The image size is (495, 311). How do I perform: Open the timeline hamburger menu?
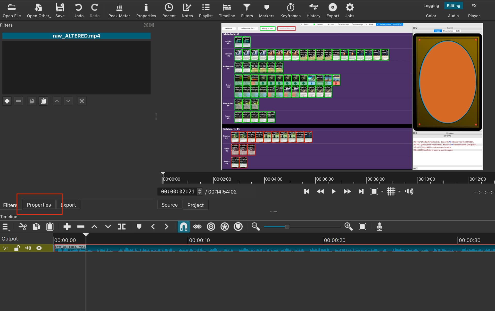[x=5, y=227]
